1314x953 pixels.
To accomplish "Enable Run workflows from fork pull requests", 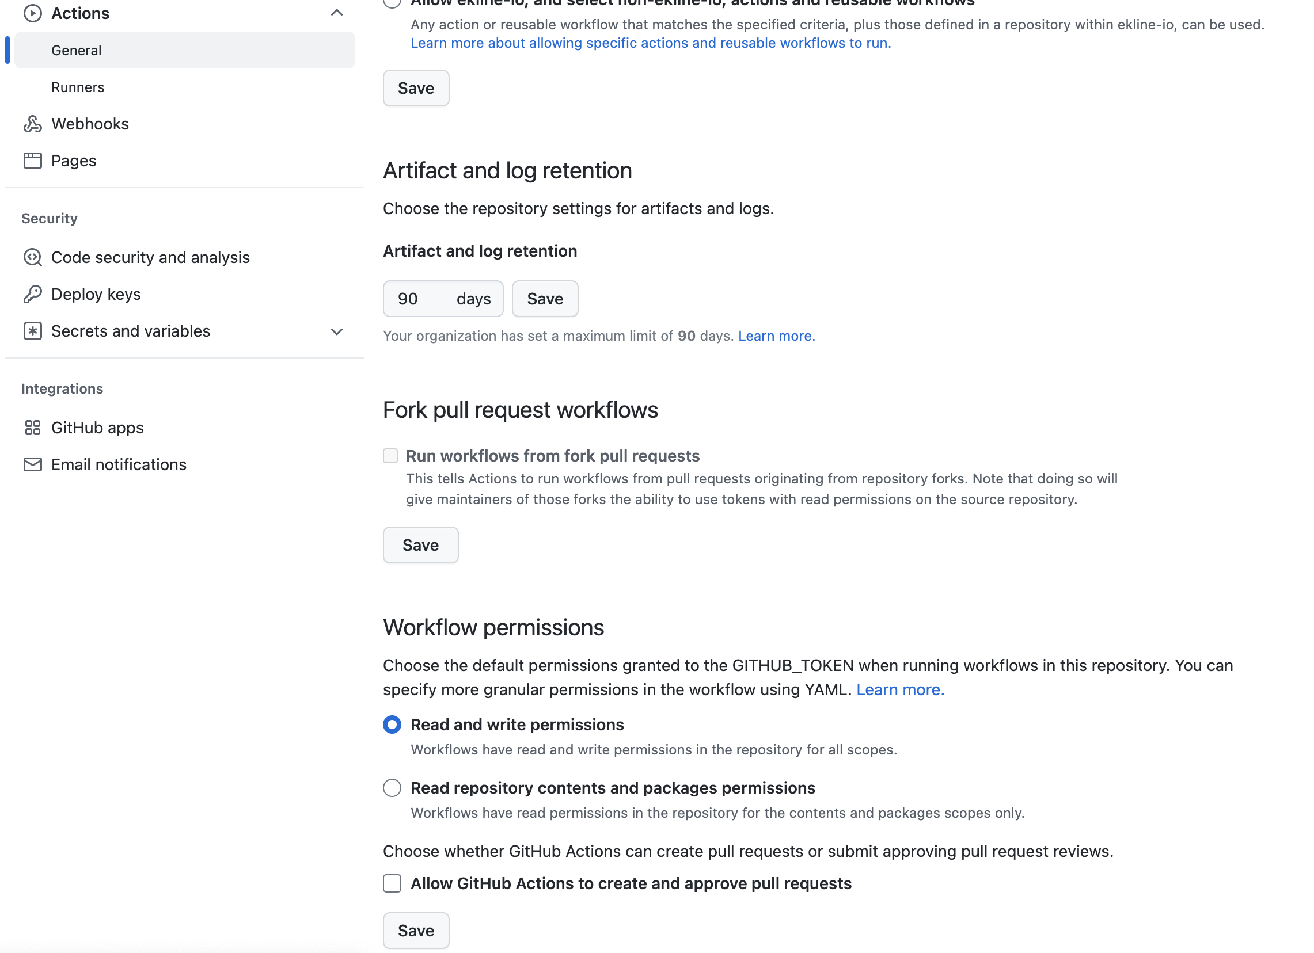I will pos(390,456).
